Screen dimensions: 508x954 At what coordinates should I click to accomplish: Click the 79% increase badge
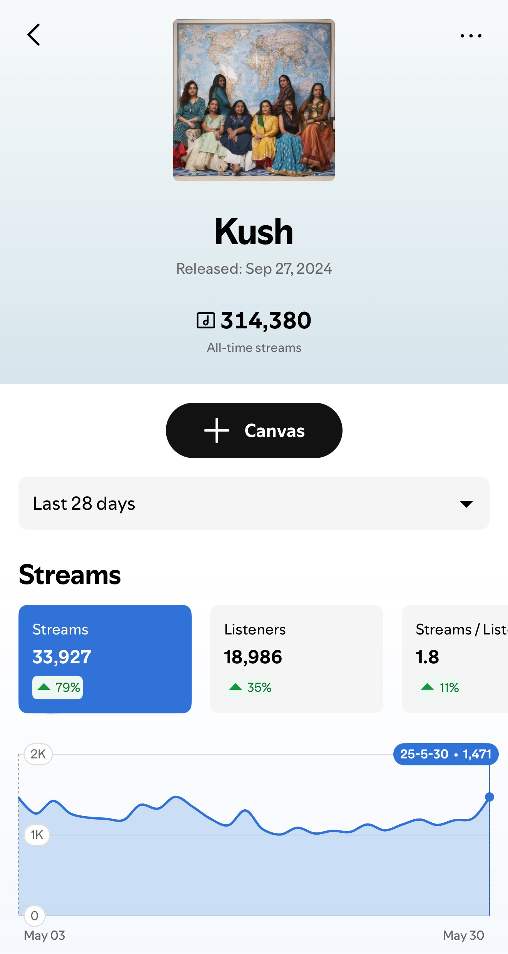click(x=58, y=687)
